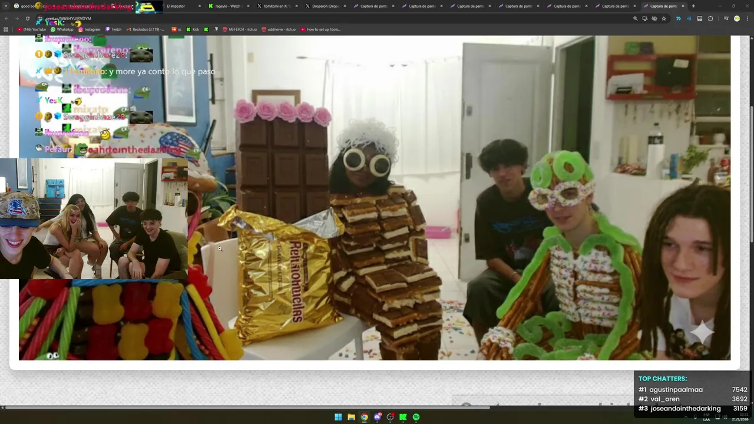Click the install app icon in address bar

point(644,18)
